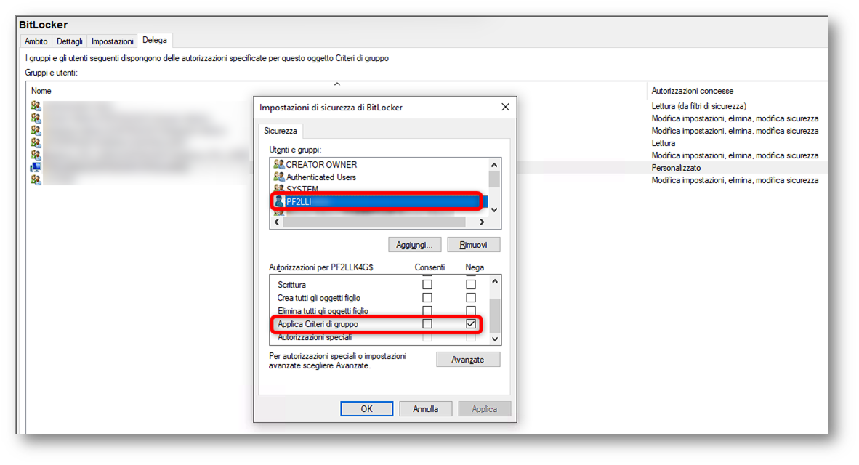Select the Sicurezza tab in dialog
859x465 pixels.
point(281,131)
